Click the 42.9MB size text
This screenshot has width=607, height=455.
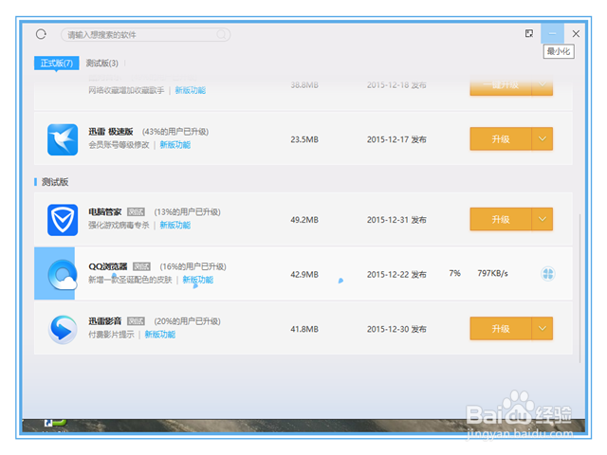point(304,275)
